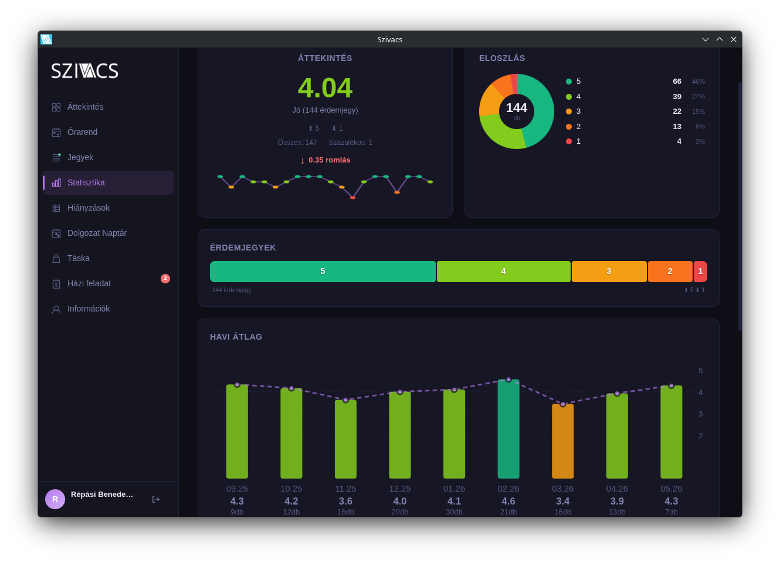This screenshot has height=562, width=780.
Task: Click the Házi feladat notification badge
Action: (165, 279)
